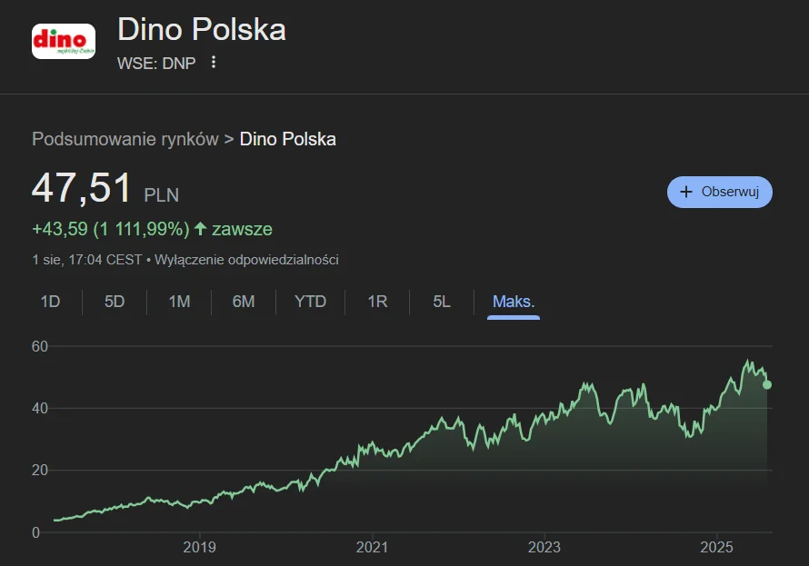Select the 5D time range tab
Viewport: 809px width, 566px height.
(115, 302)
